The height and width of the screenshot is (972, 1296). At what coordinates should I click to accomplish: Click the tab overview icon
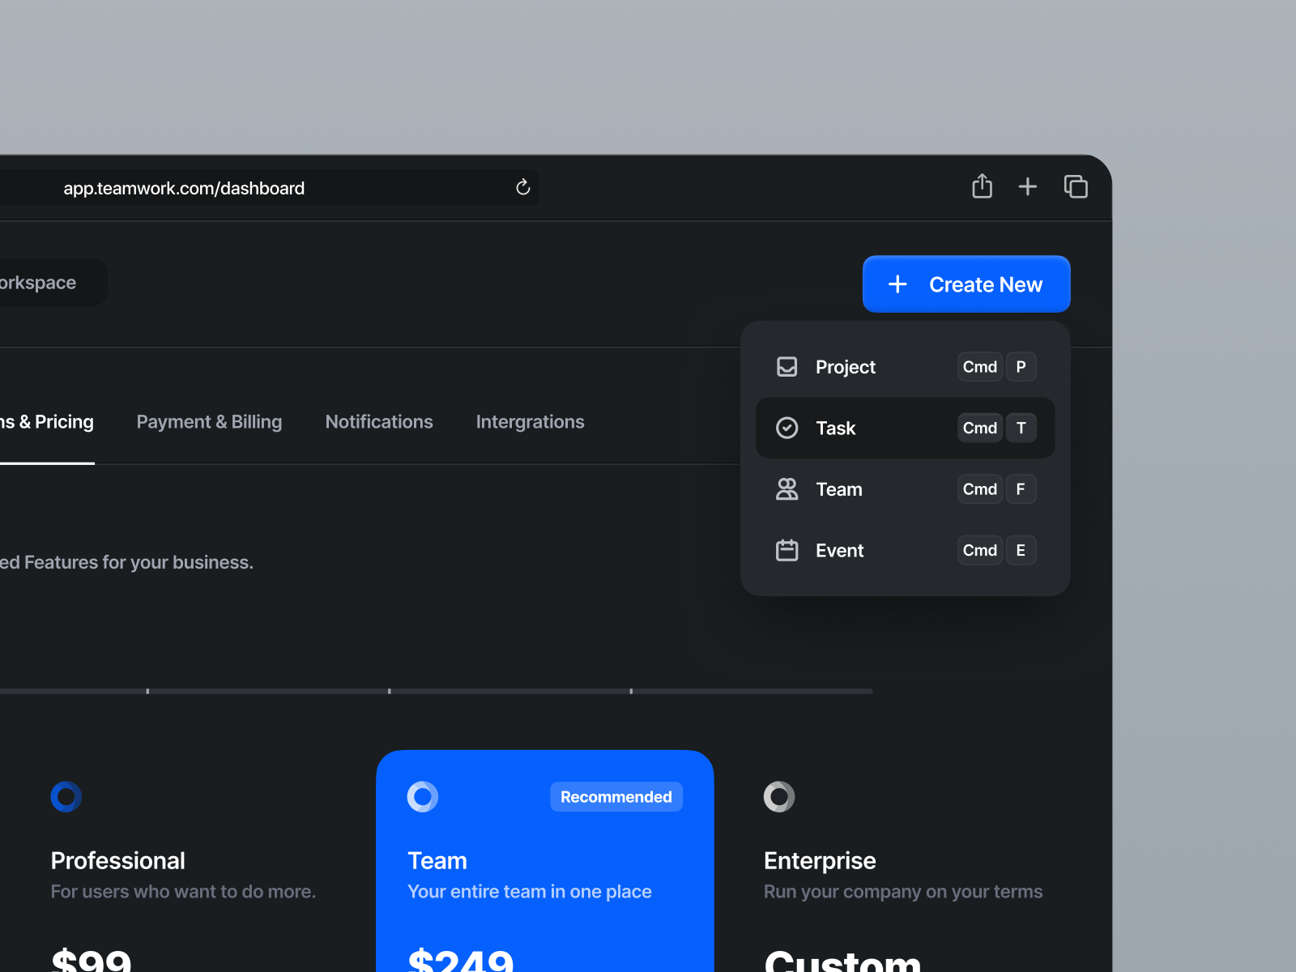(x=1076, y=186)
